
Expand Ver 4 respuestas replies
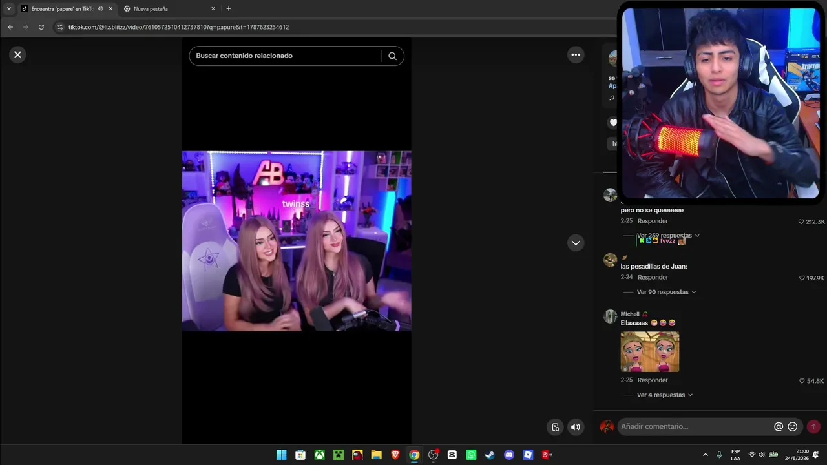tap(665, 395)
